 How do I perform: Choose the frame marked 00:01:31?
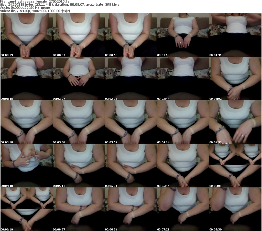235,35
